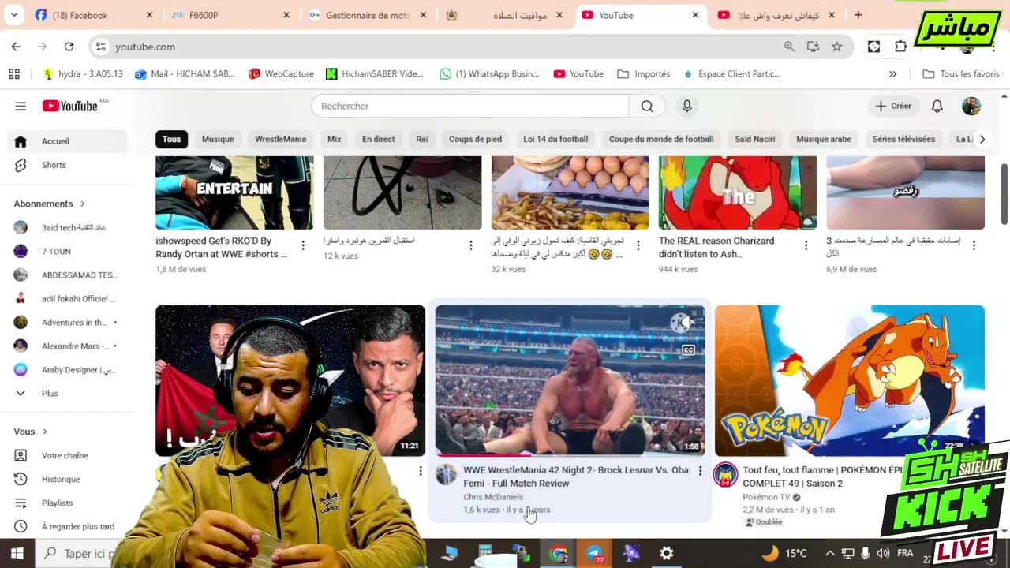Open Brock Lesnar vs Oba Femi thumbnail
Image resolution: width=1010 pixels, height=568 pixels.
(x=570, y=381)
